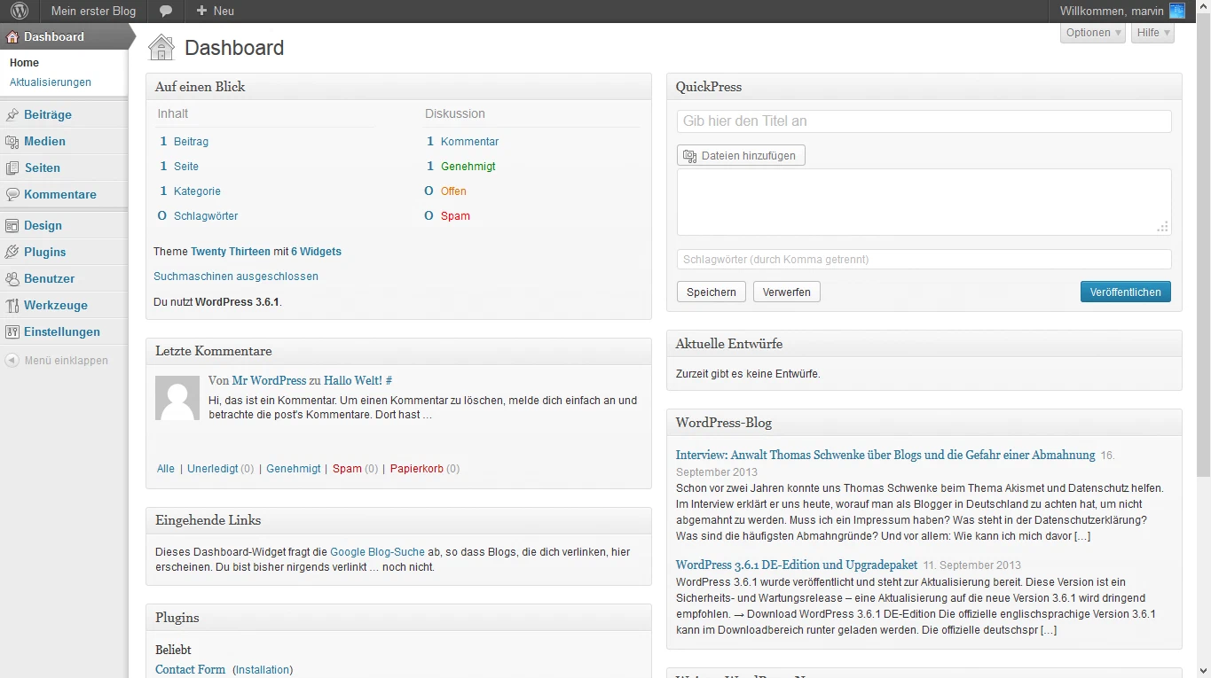
Task: Click Dateien hinzufügen button
Action: click(x=741, y=156)
